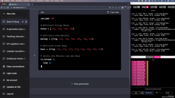Click Stop generating
The image size is (175, 98).
pos(80,84)
